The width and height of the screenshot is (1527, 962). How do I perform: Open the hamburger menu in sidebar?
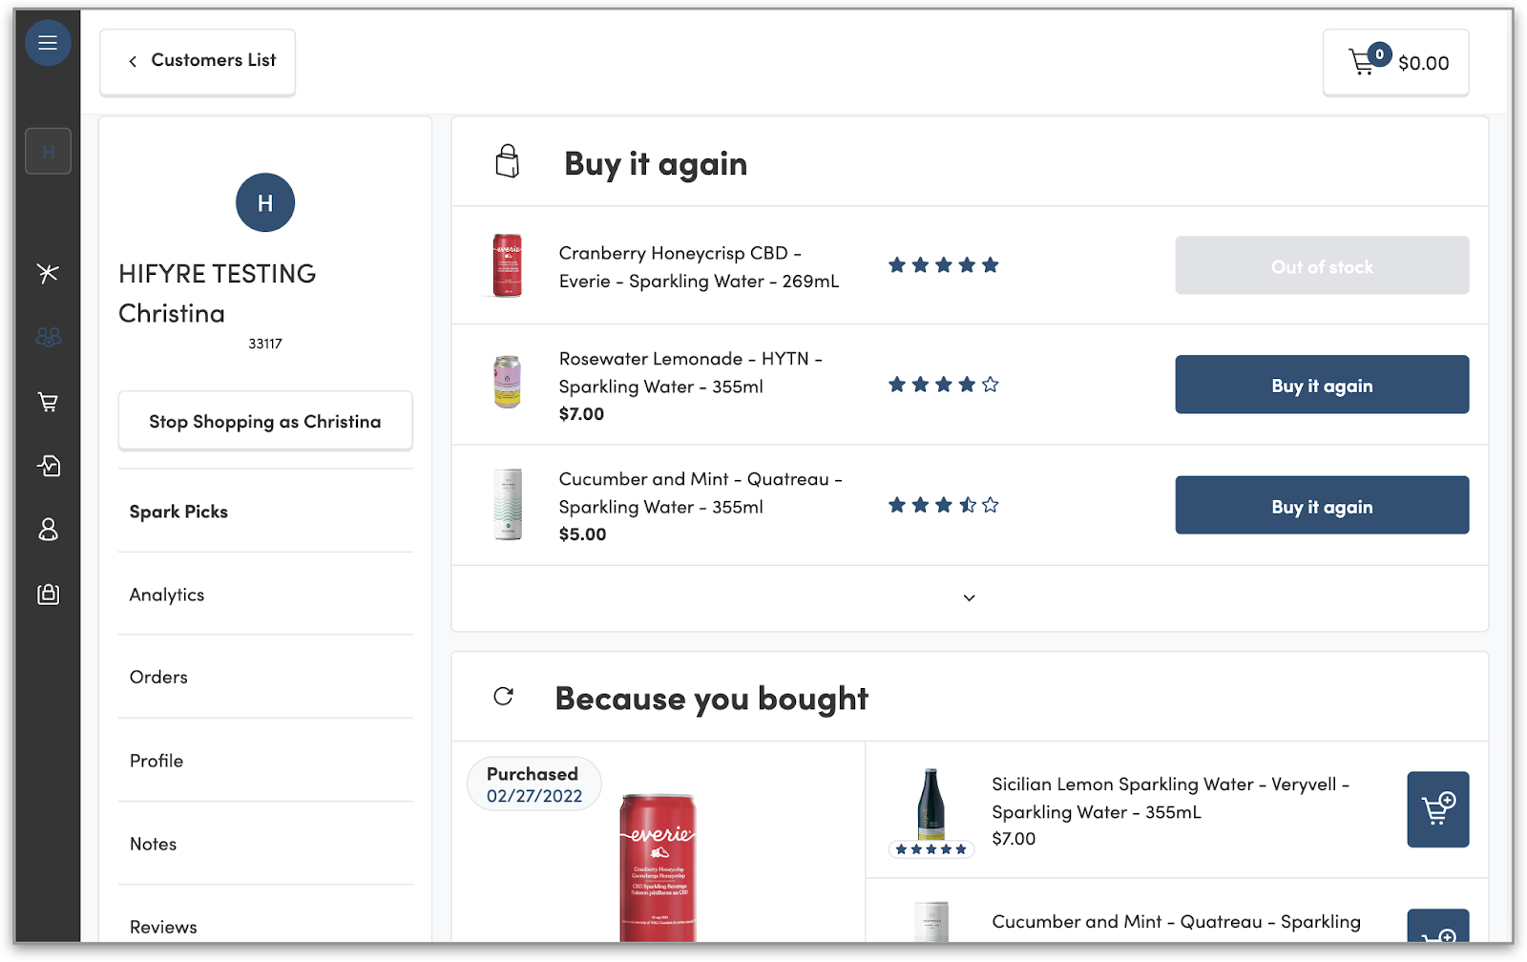point(48,43)
